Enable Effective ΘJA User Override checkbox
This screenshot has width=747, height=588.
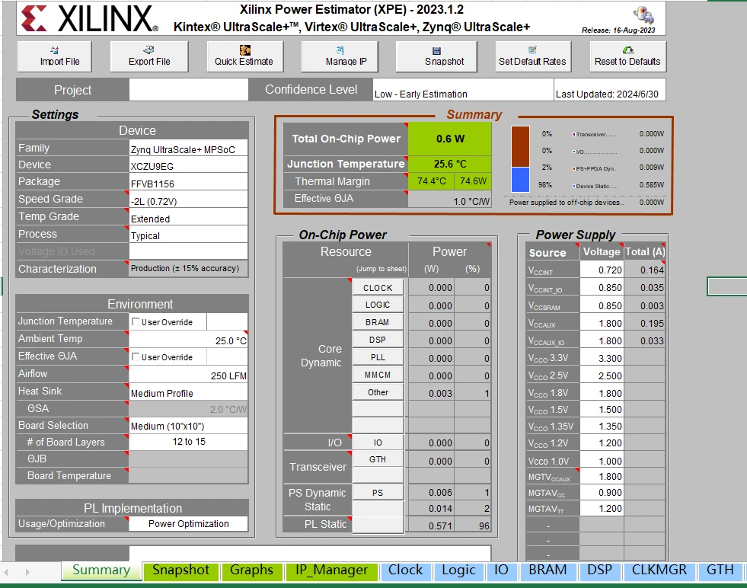click(x=136, y=356)
